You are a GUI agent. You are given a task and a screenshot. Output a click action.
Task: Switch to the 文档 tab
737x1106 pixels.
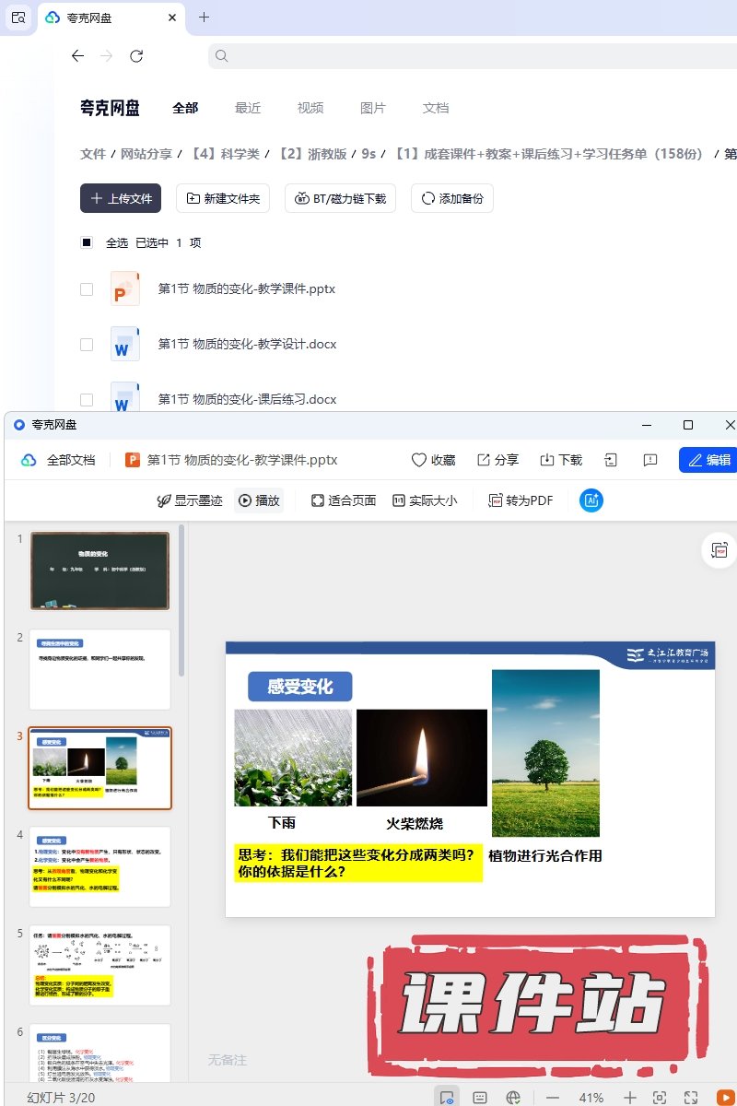coord(436,108)
